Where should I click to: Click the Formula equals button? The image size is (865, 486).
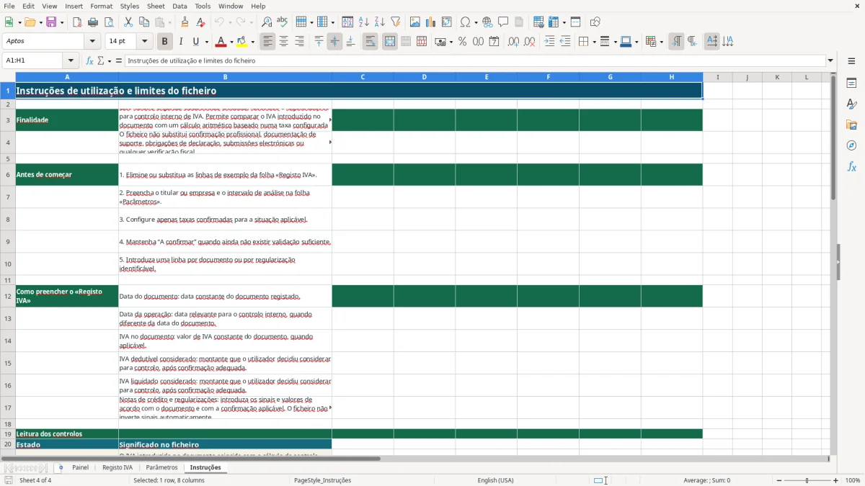(119, 60)
